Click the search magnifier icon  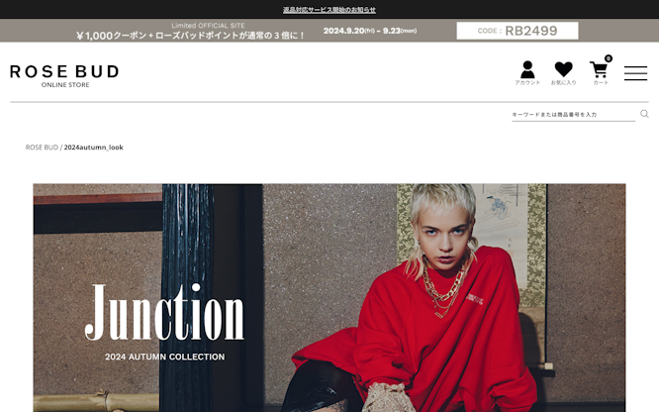(644, 114)
